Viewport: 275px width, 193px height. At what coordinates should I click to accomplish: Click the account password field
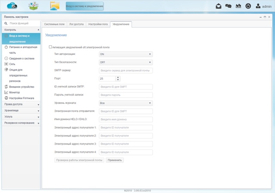click(x=126, y=95)
